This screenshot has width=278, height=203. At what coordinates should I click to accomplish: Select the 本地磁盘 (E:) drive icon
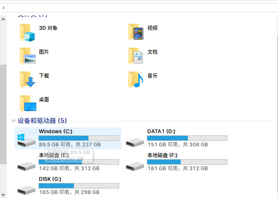pyautogui.click(x=26, y=166)
